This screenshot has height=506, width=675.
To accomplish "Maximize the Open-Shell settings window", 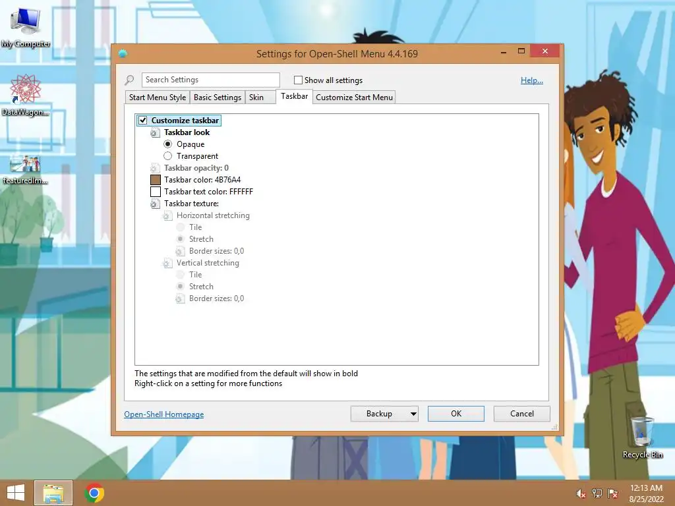I will 521,51.
